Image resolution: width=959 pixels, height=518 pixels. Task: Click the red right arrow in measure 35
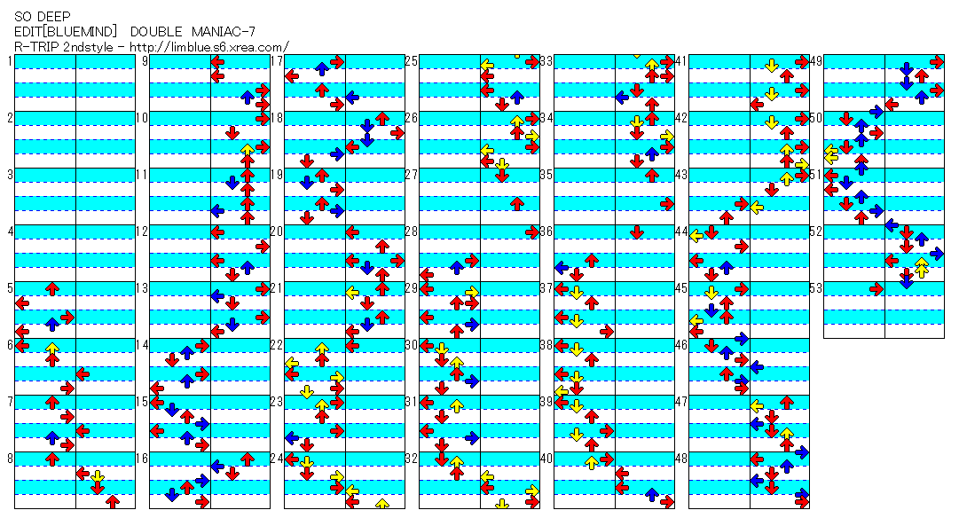click(666, 204)
